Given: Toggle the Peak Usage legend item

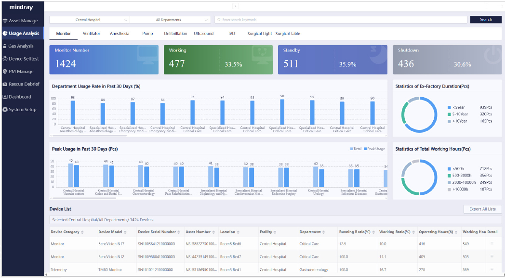Looking at the screenshot, I should [x=373, y=149].
